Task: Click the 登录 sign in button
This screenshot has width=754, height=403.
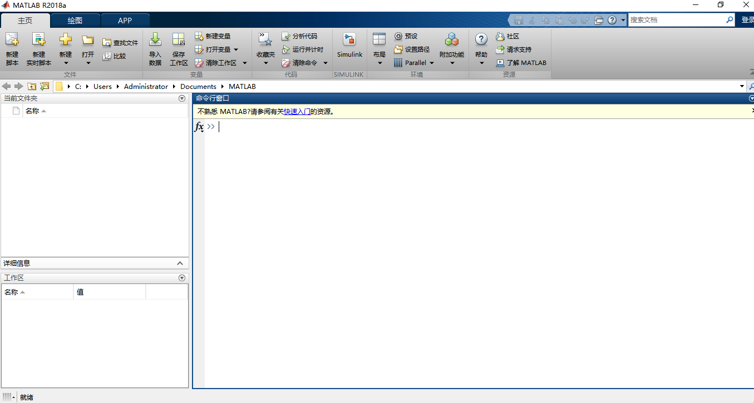Action: [747, 20]
